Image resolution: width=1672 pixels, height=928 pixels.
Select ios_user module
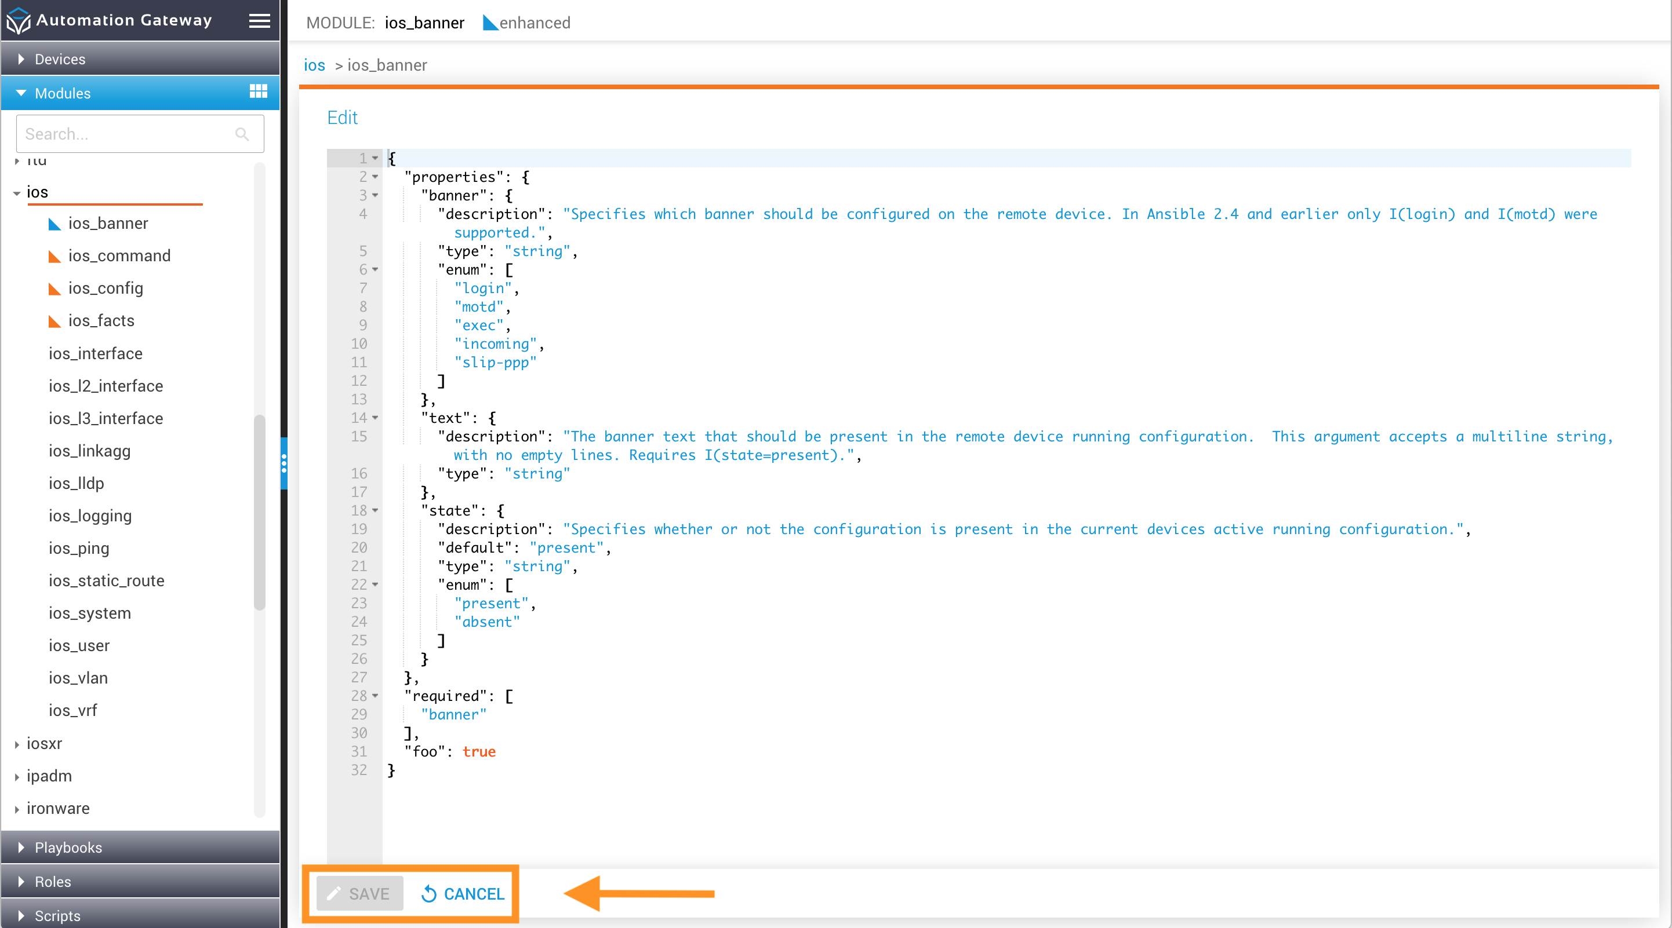click(x=79, y=646)
